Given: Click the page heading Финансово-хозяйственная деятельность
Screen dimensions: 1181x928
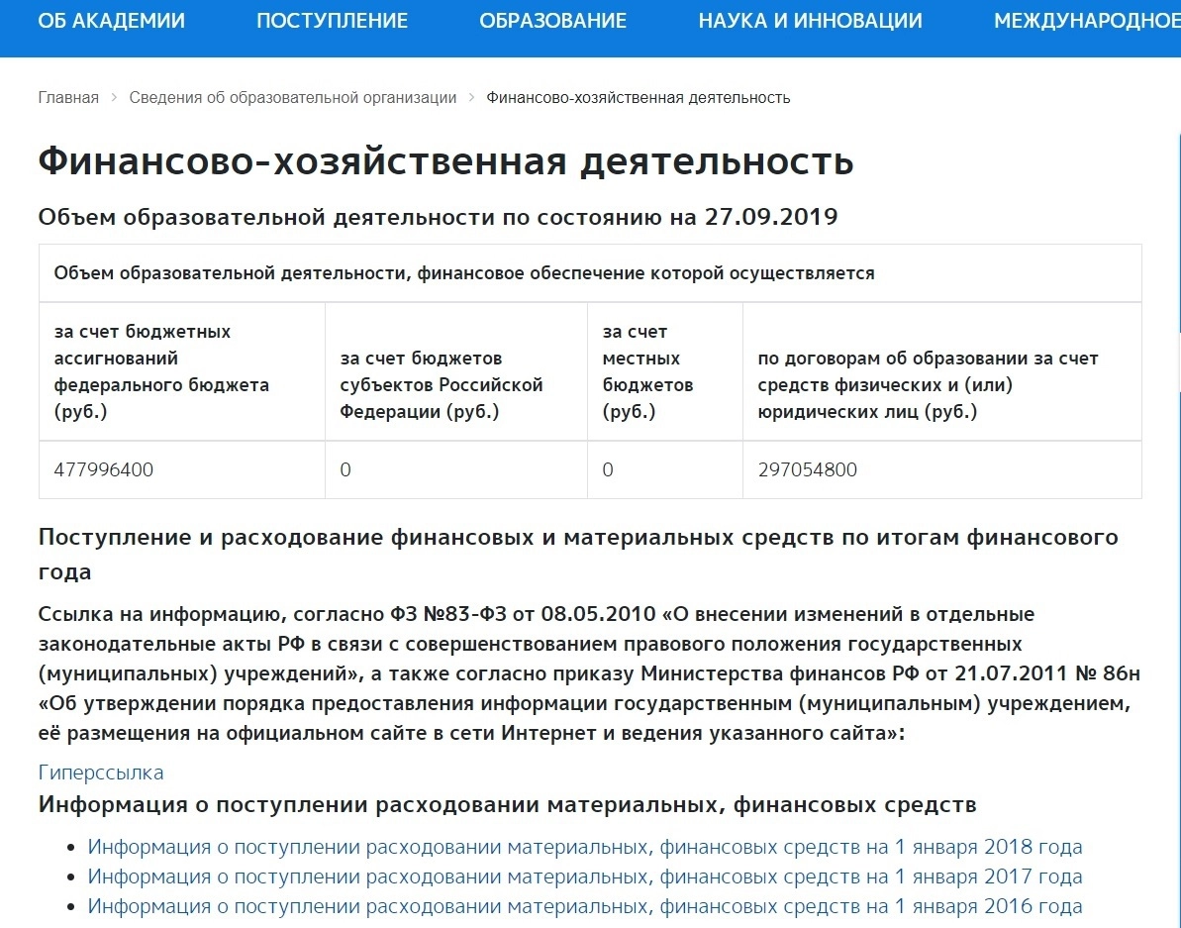Looking at the screenshot, I should click(x=444, y=161).
